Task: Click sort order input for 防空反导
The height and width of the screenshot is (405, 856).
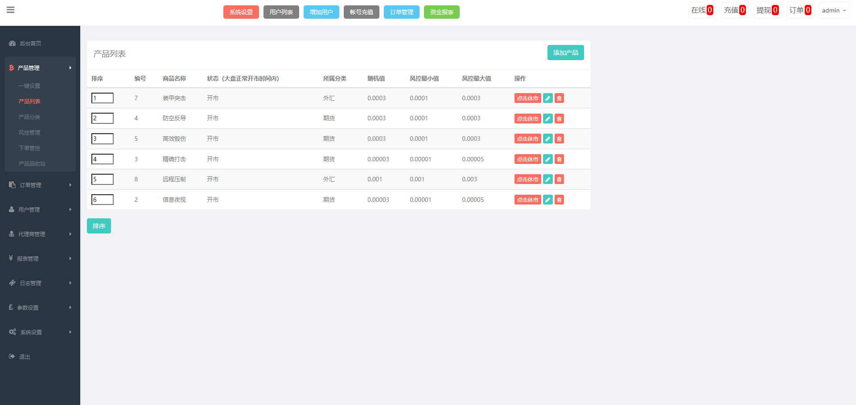Action: [103, 118]
